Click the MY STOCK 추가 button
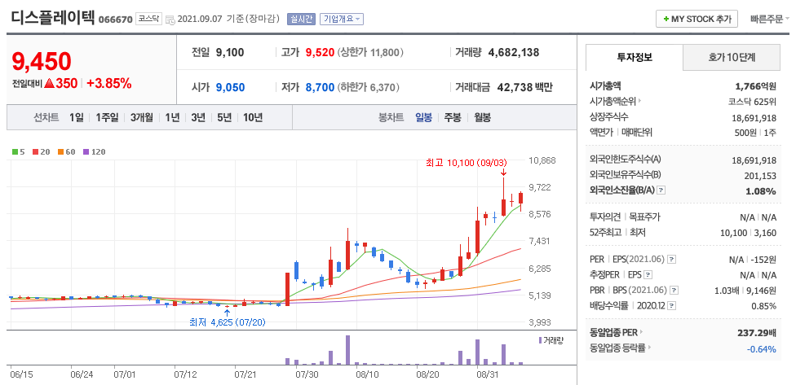This screenshot has height=385, width=796. tap(696, 20)
